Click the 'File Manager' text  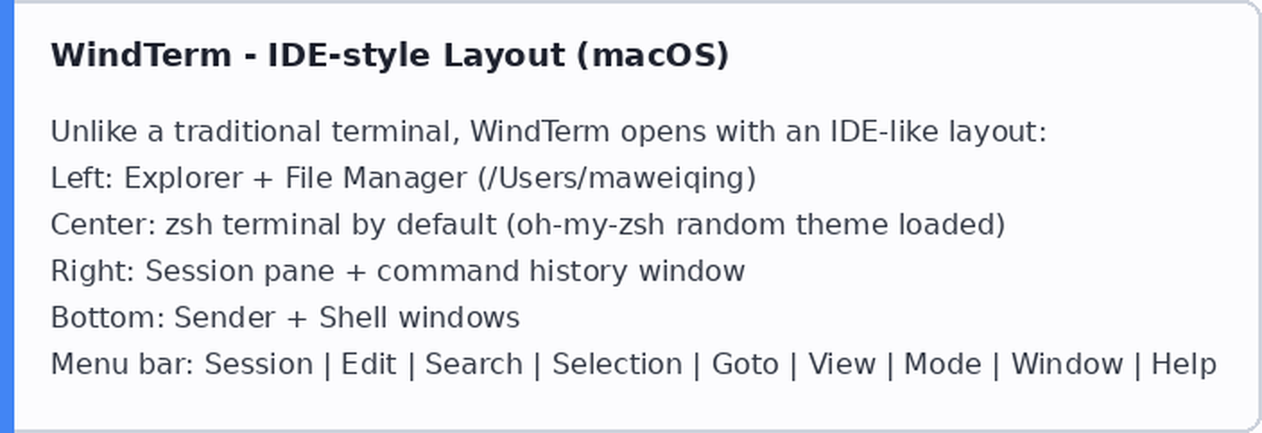pyautogui.click(x=376, y=178)
